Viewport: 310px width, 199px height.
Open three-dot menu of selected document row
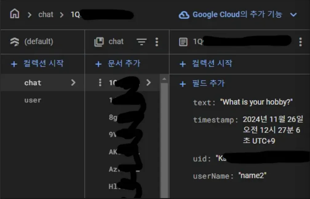pyautogui.click(x=100, y=83)
